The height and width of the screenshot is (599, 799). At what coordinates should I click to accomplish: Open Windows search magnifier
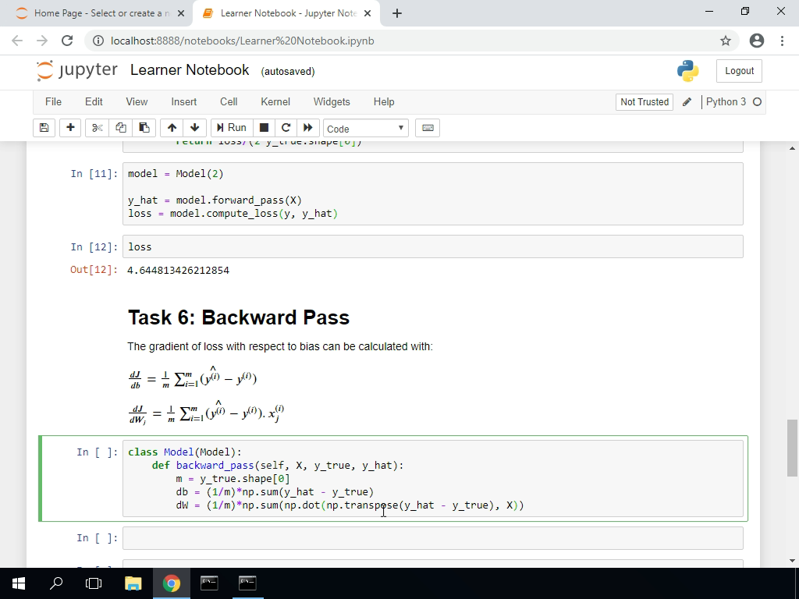coord(56,583)
